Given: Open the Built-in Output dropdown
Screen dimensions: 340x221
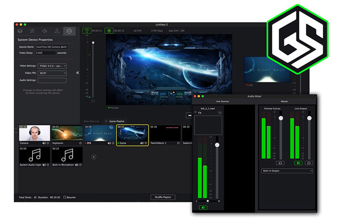Looking at the screenshot, I should tap(287, 171).
